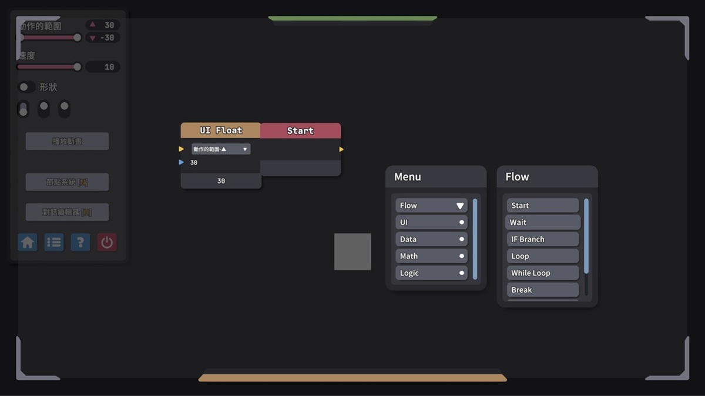Click the 速度 slider handle
The image size is (705, 396).
pos(77,67)
